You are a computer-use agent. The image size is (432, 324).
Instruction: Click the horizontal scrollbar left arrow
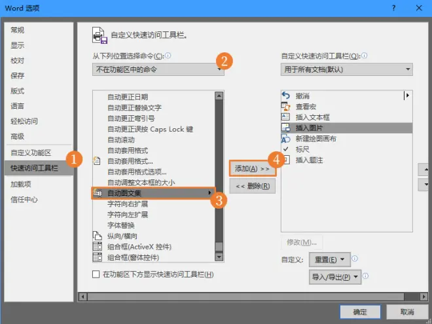82,297
